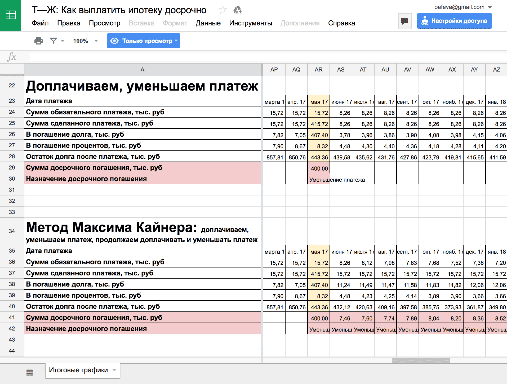Click the 432,12 cell in row 40
507x384 pixels.
[x=341, y=307]
